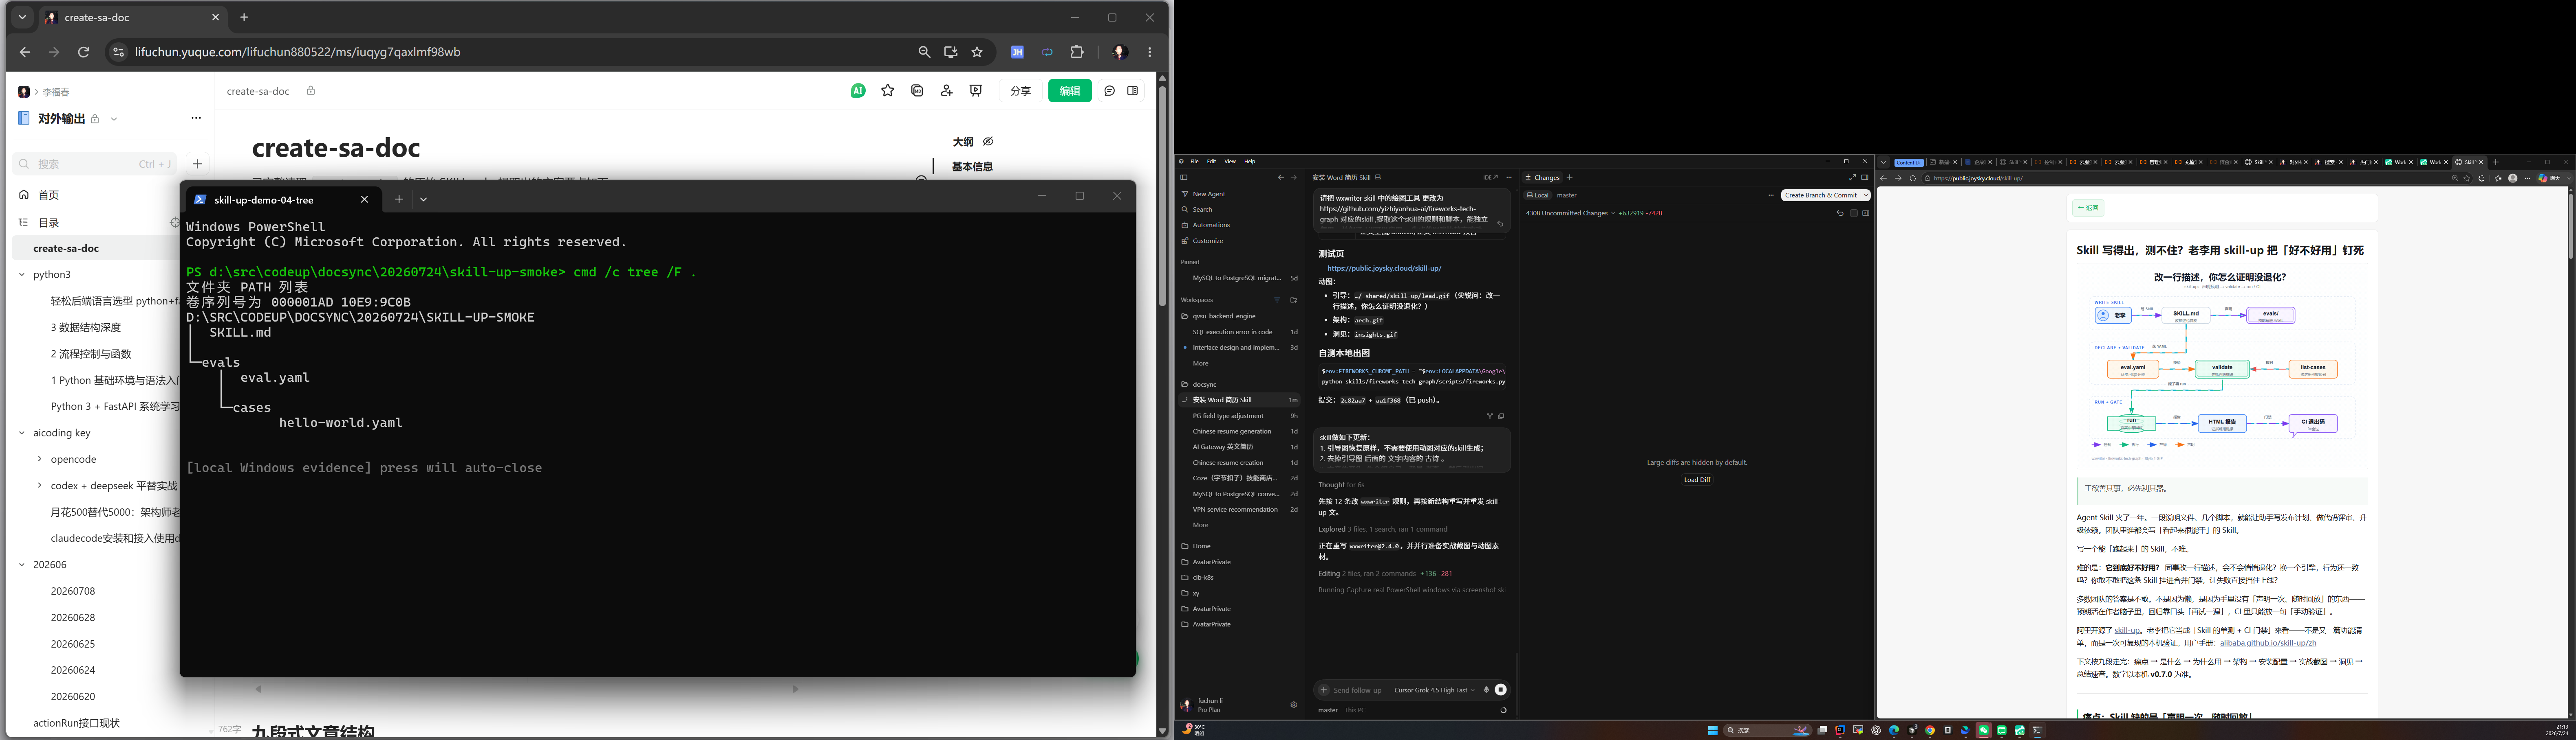Open Automations in Cursor sidebar
This screenshot has height=740, width=2576.
click(x=1210, y=225)
